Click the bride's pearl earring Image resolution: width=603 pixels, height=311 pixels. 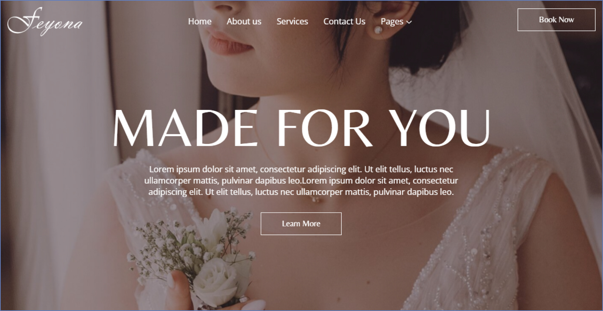point(378,30)
